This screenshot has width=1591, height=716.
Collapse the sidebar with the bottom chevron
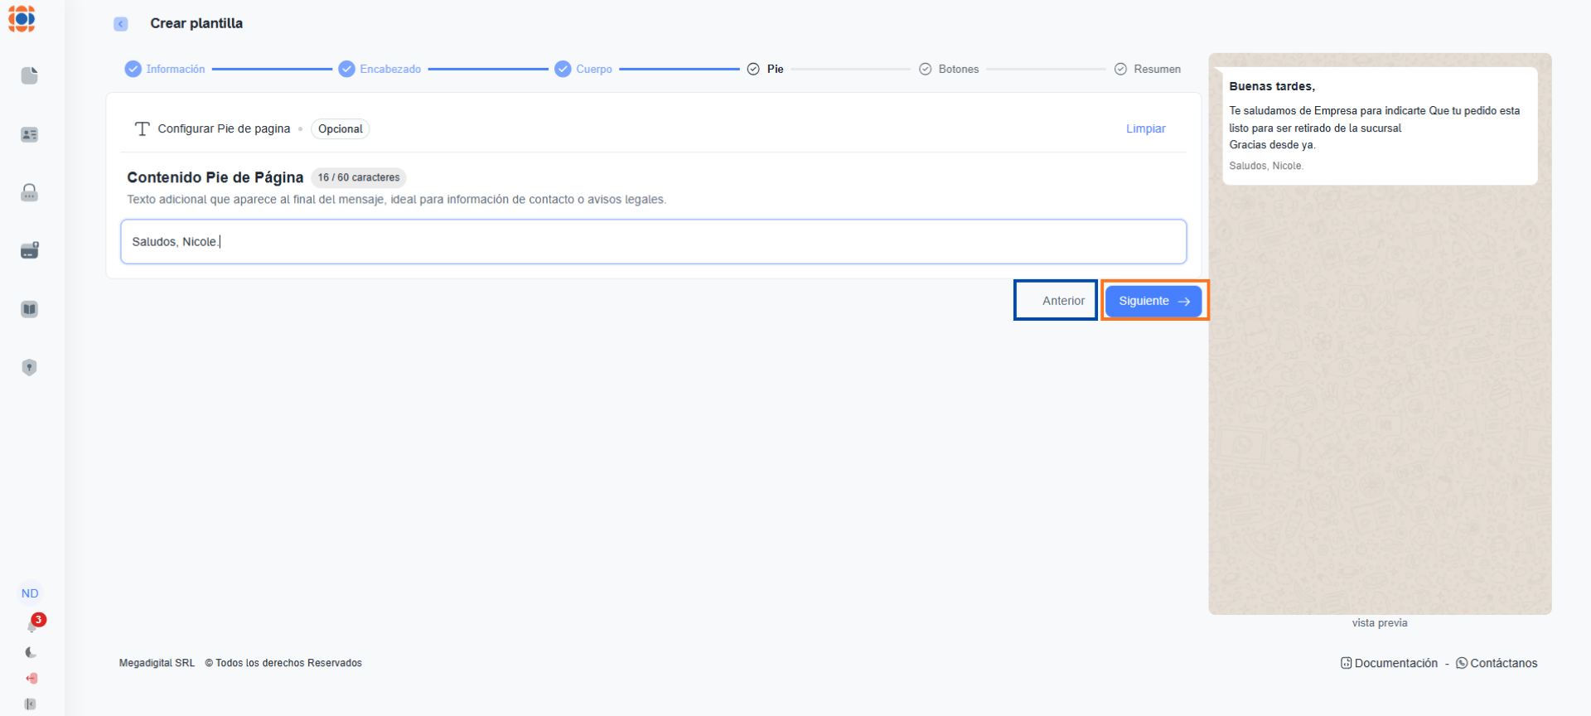coord(31,704)
